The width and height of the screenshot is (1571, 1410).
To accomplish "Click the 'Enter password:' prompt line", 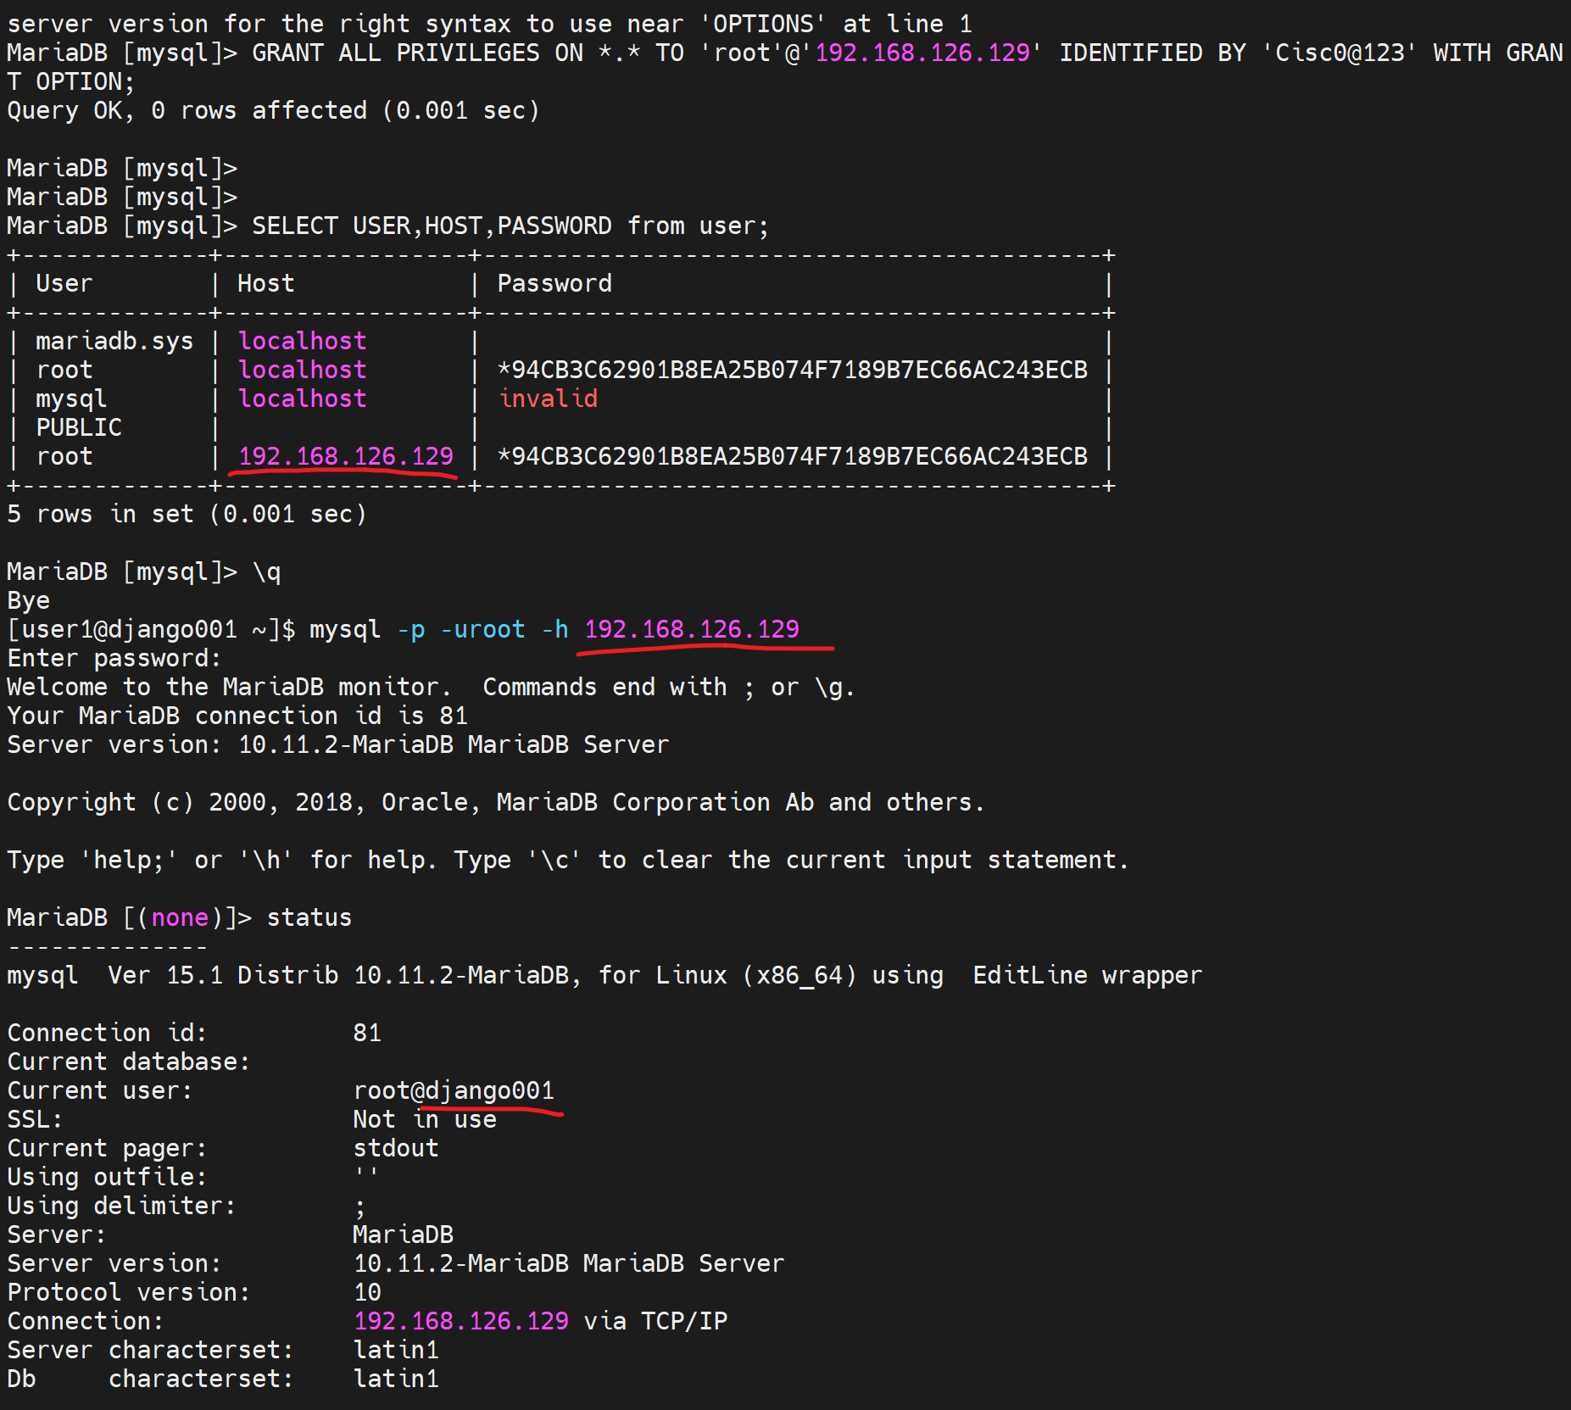I will (x=114, y=658).
